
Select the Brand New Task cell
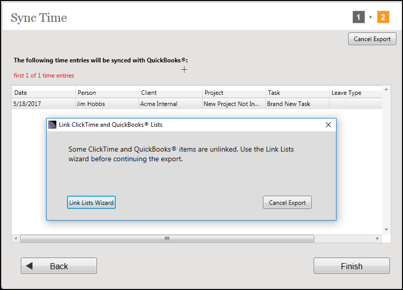[x=298, y=104]
